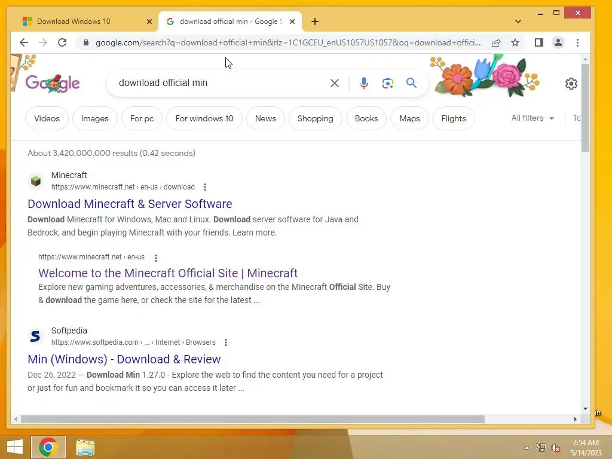This screenshot has width=612, height=459.
Task: Click the Softpedia site name text
Action: [69, 331]
